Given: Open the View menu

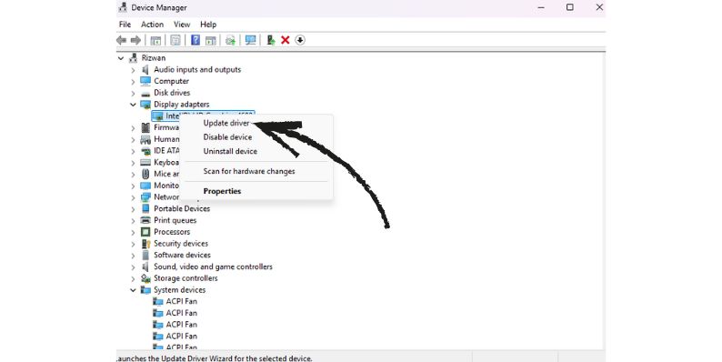Looking at the screenshot, I should coord(182,25).
